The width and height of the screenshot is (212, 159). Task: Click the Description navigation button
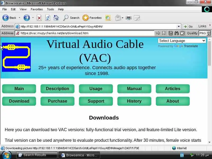pyautogui.click(x=58, y=89)
